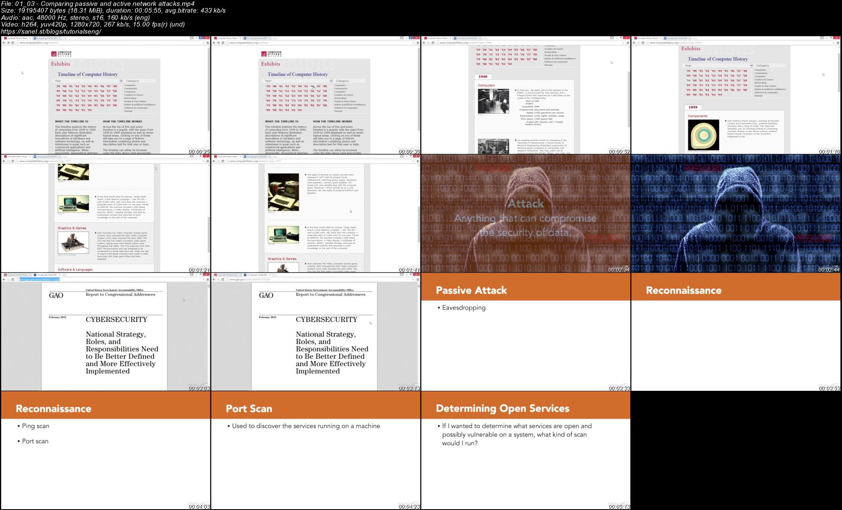Open the Reconnaissance slide listing Ping scan
Image resolution: width=842 pixels, height=510 pixels.
tap(105, 450)
